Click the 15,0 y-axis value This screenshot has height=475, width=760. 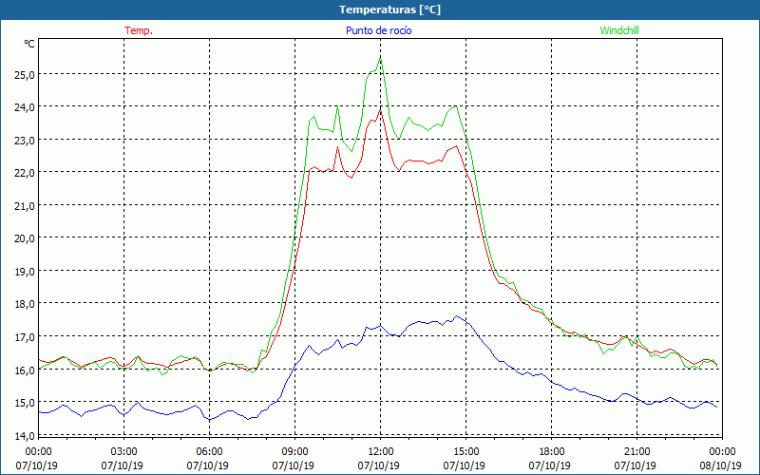click(25, 402)
